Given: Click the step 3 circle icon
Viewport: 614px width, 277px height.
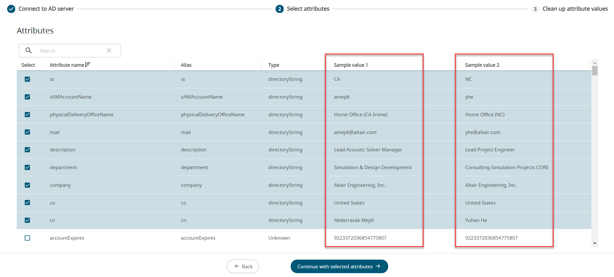Looking at the screenshot, I should 535,9.
